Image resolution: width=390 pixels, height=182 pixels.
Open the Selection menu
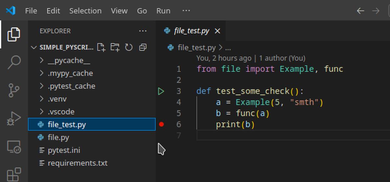[85, 11]
